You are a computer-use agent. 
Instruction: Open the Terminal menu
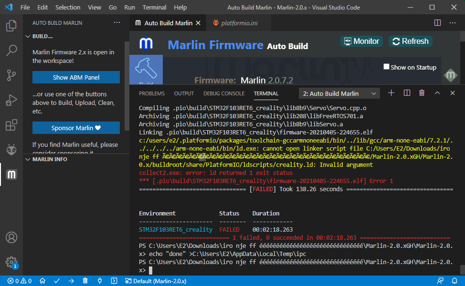(154, 8)
